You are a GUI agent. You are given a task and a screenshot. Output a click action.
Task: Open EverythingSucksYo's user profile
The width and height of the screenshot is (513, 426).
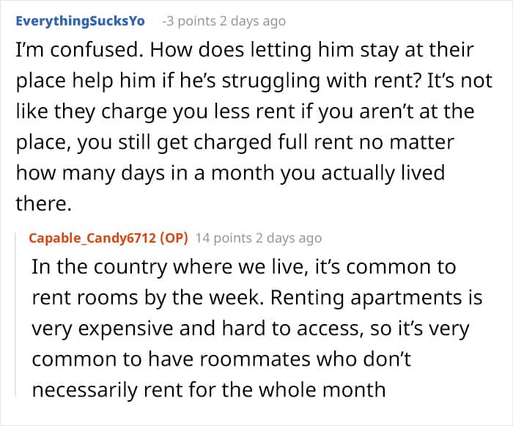pos(81,21)
